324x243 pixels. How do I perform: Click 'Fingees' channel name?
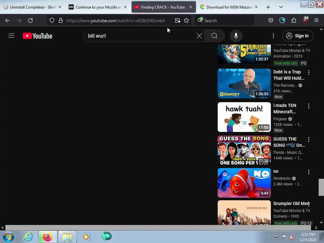click(280, 119)
